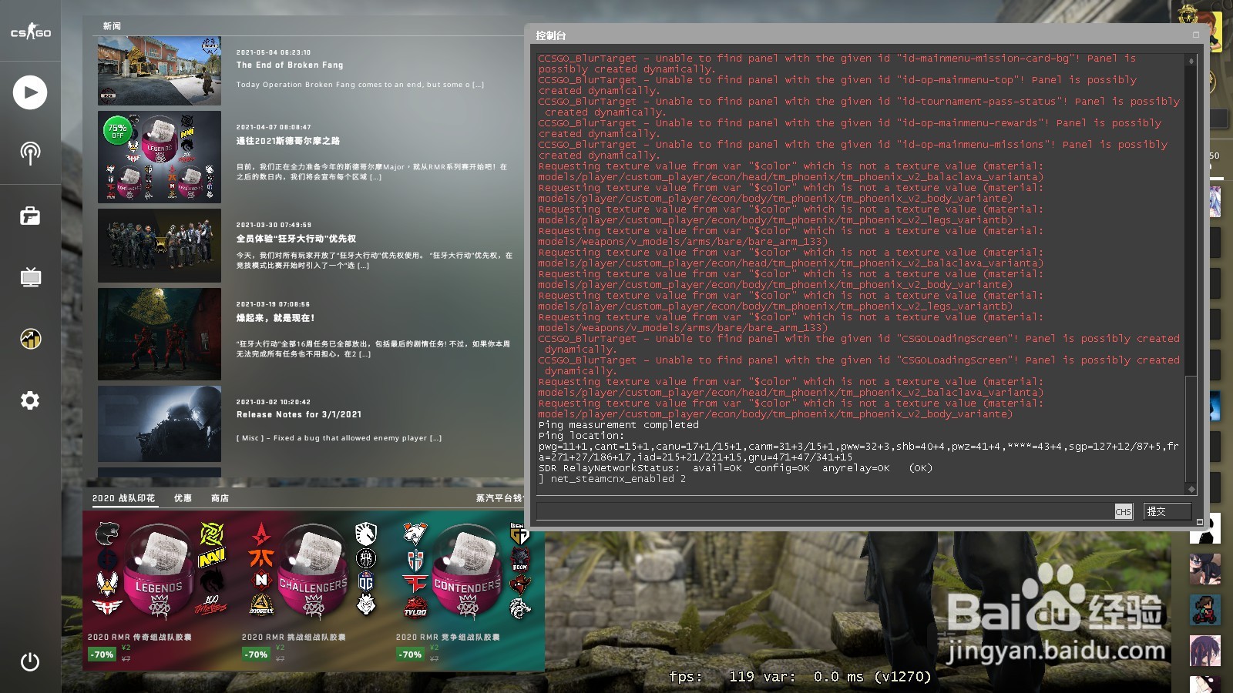Click the -70% badge under Challengers capsule
1233x693 pixels.
[256, 654]
